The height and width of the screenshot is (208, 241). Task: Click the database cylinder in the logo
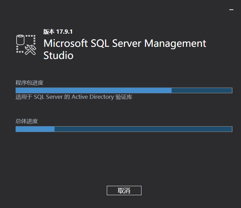pyautogui.click(x=20, y=40)
